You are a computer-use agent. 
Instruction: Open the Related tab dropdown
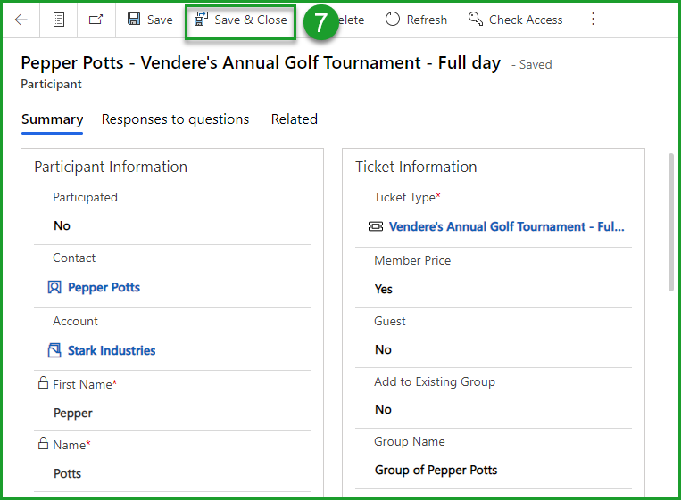tap(294, 119)
